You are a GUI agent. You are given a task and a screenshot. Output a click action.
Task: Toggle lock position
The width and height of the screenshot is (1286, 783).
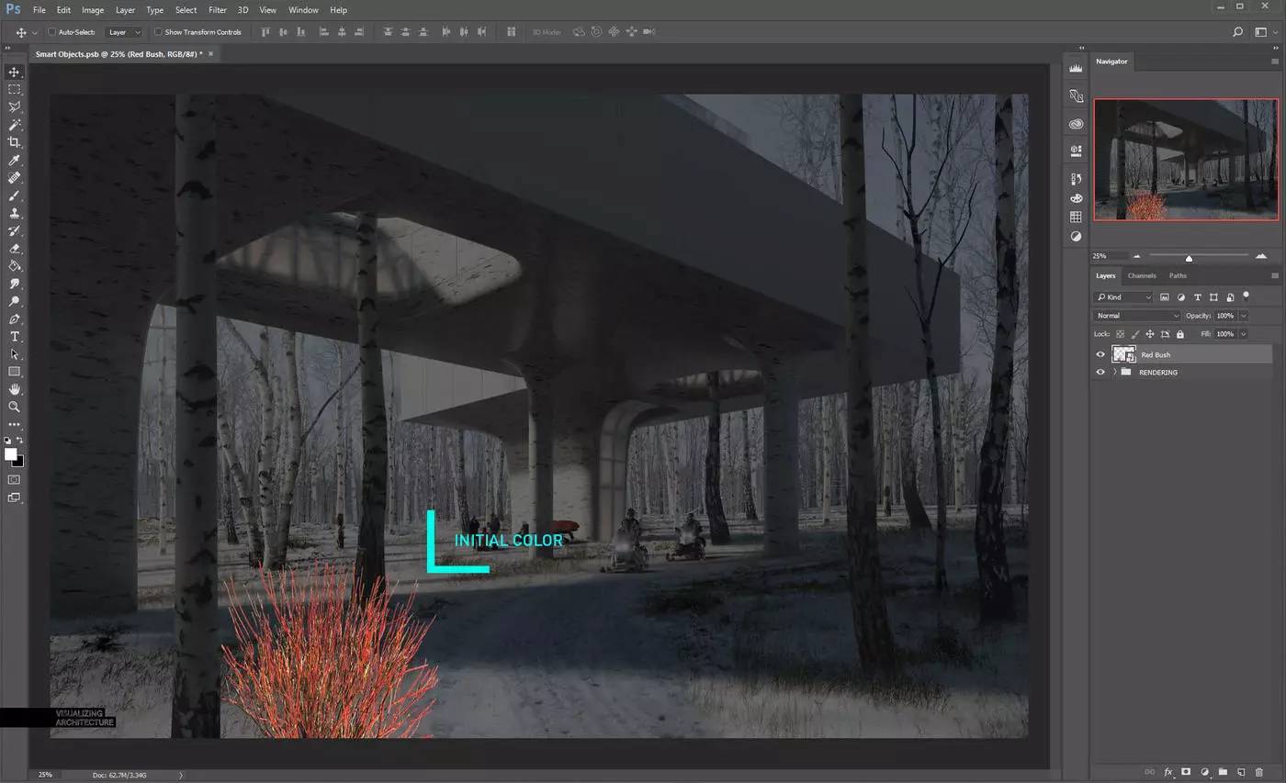[1150, 334]
